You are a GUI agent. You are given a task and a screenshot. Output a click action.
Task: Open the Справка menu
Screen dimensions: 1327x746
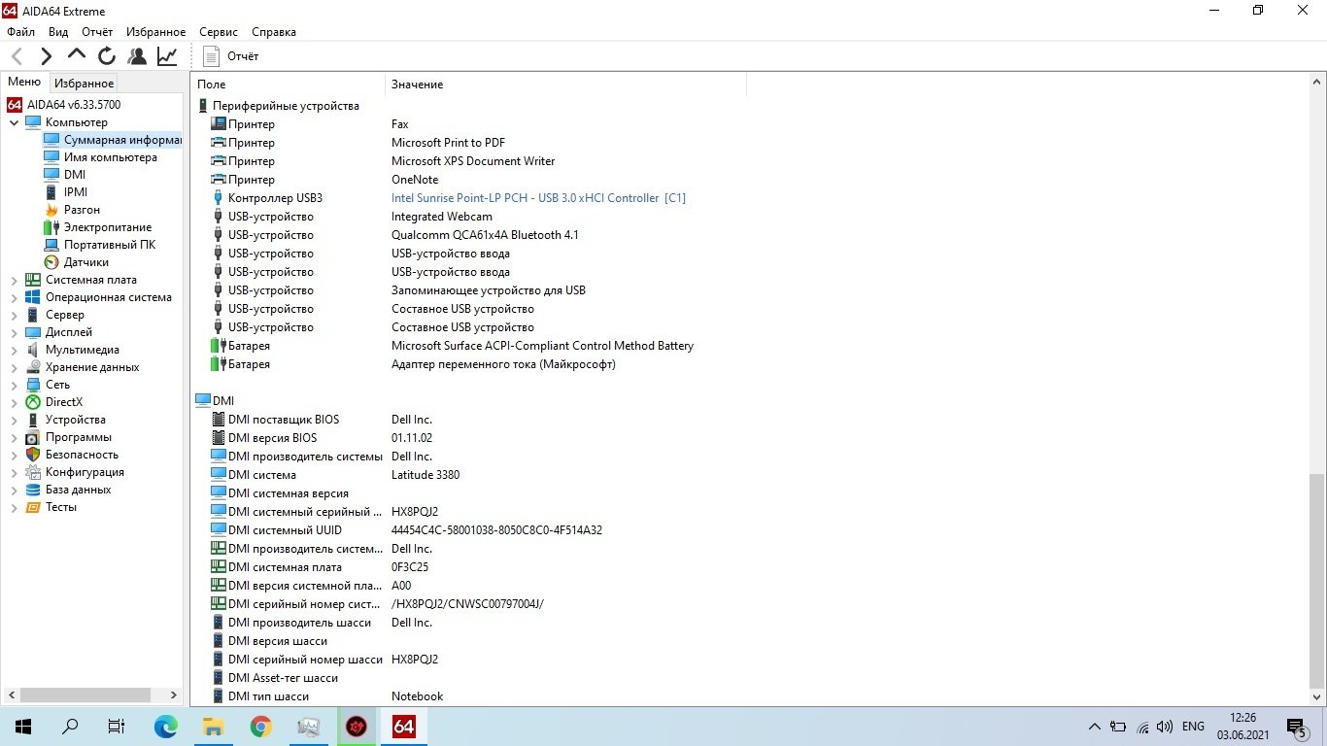click(273, 32)
